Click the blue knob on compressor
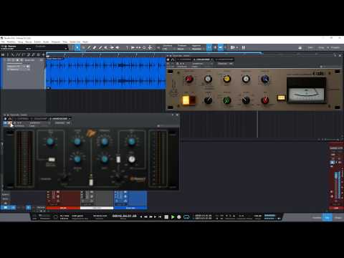The width and height of the screenshot is (344, 258). coord(265,79)
